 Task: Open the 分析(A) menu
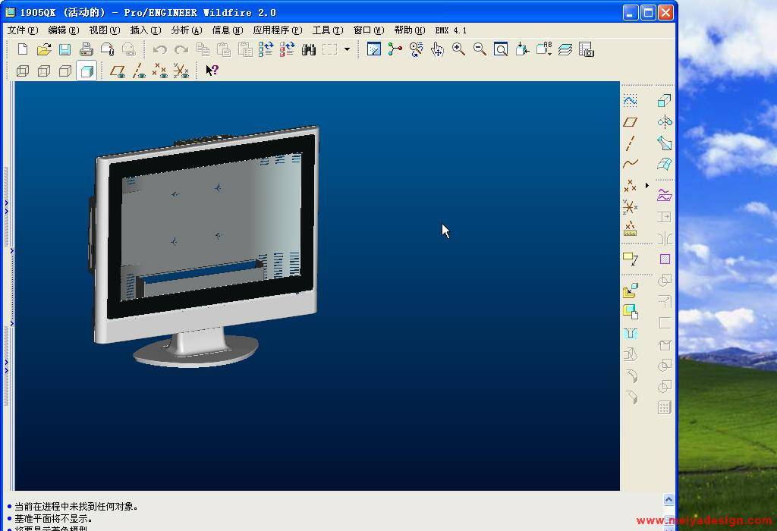[187, 30]
